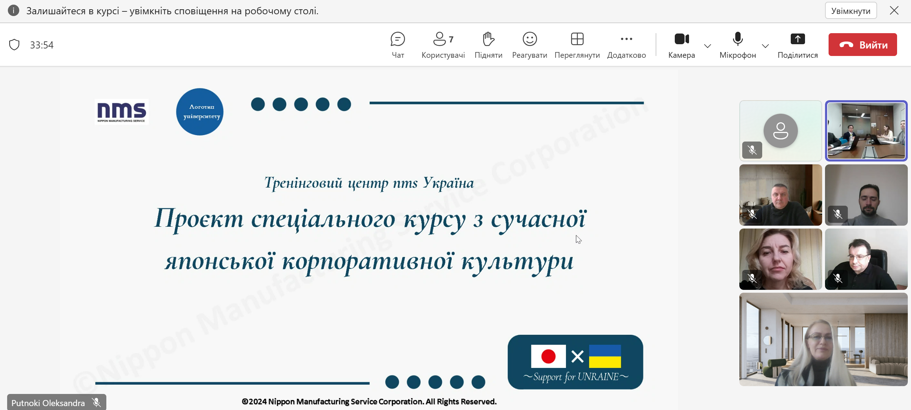Open the Чат panel
Viewport: 911px width, 410px height.
[x=398, y=45]
